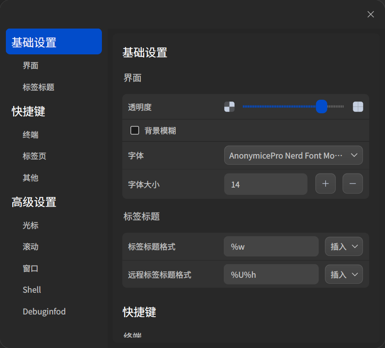
Task: Select 高级设置 category in sidebar
Action: (34, 202)
